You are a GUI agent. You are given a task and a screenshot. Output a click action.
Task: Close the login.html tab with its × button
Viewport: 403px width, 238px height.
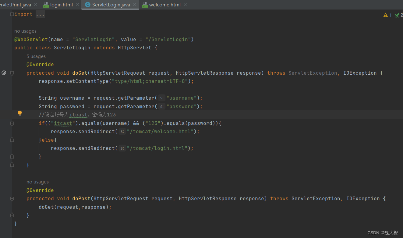tap(77, 5)
